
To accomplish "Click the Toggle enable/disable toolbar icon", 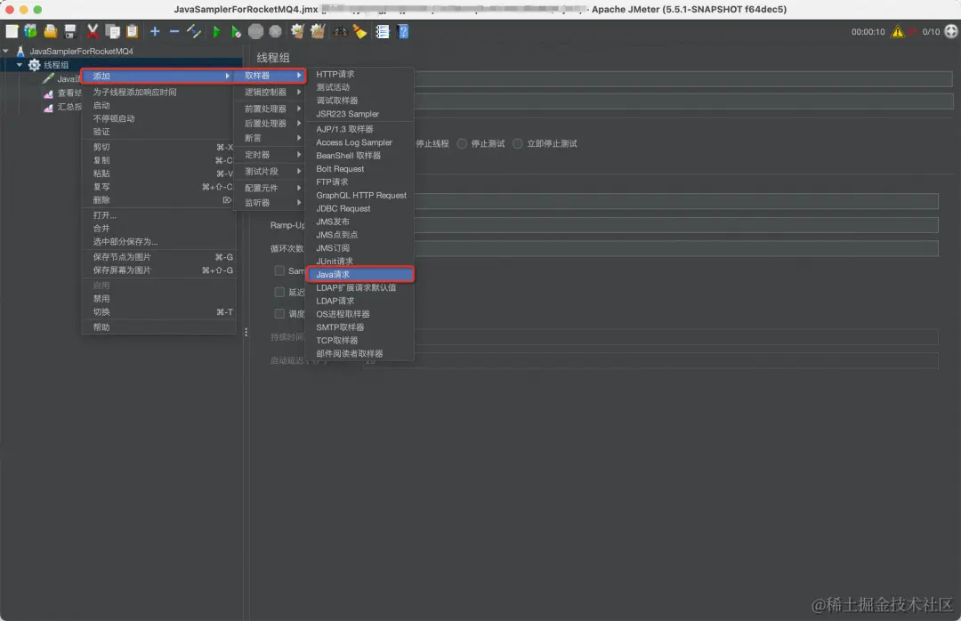I will (194, 31).
